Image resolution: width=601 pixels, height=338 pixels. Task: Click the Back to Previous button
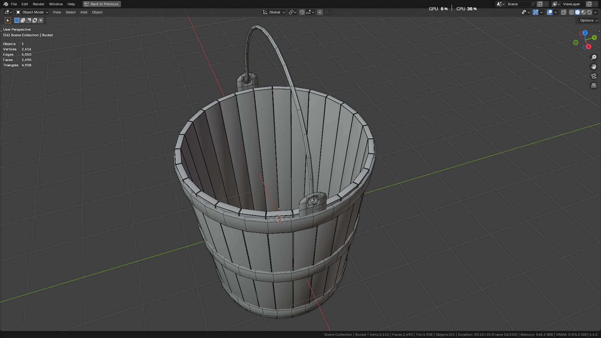pyautogui.click(x=102, y=4)
